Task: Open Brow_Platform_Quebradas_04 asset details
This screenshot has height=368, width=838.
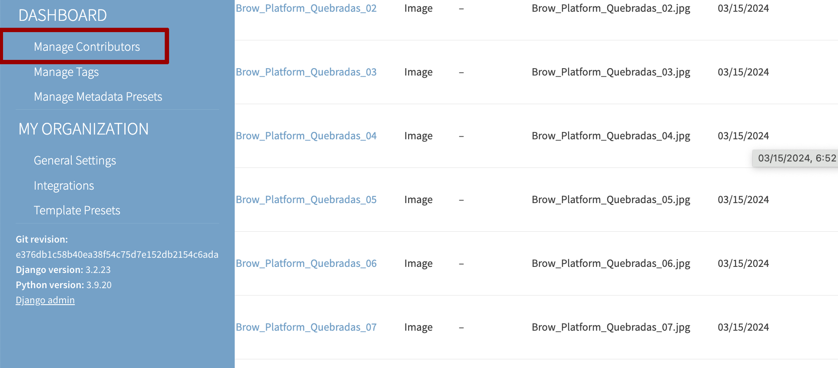Action: tap(306, 135)
